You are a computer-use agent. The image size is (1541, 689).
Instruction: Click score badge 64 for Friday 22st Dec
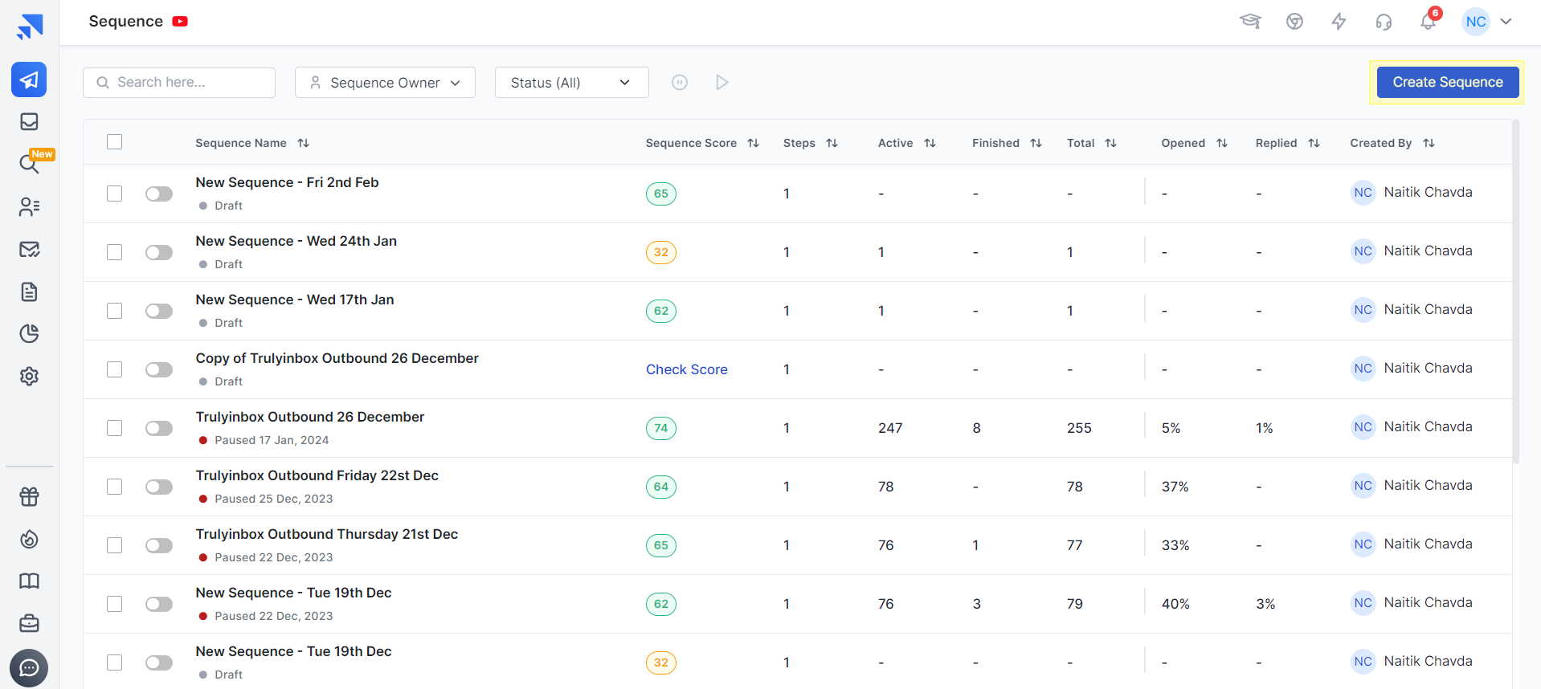661,487
